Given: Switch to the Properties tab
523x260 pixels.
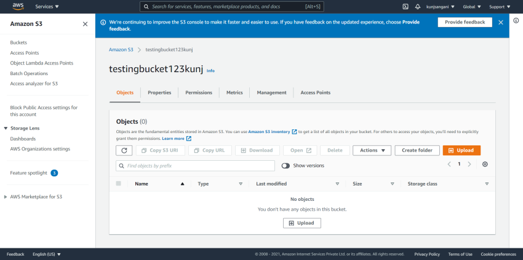Looking at the screenshot, I should (159, 92).
